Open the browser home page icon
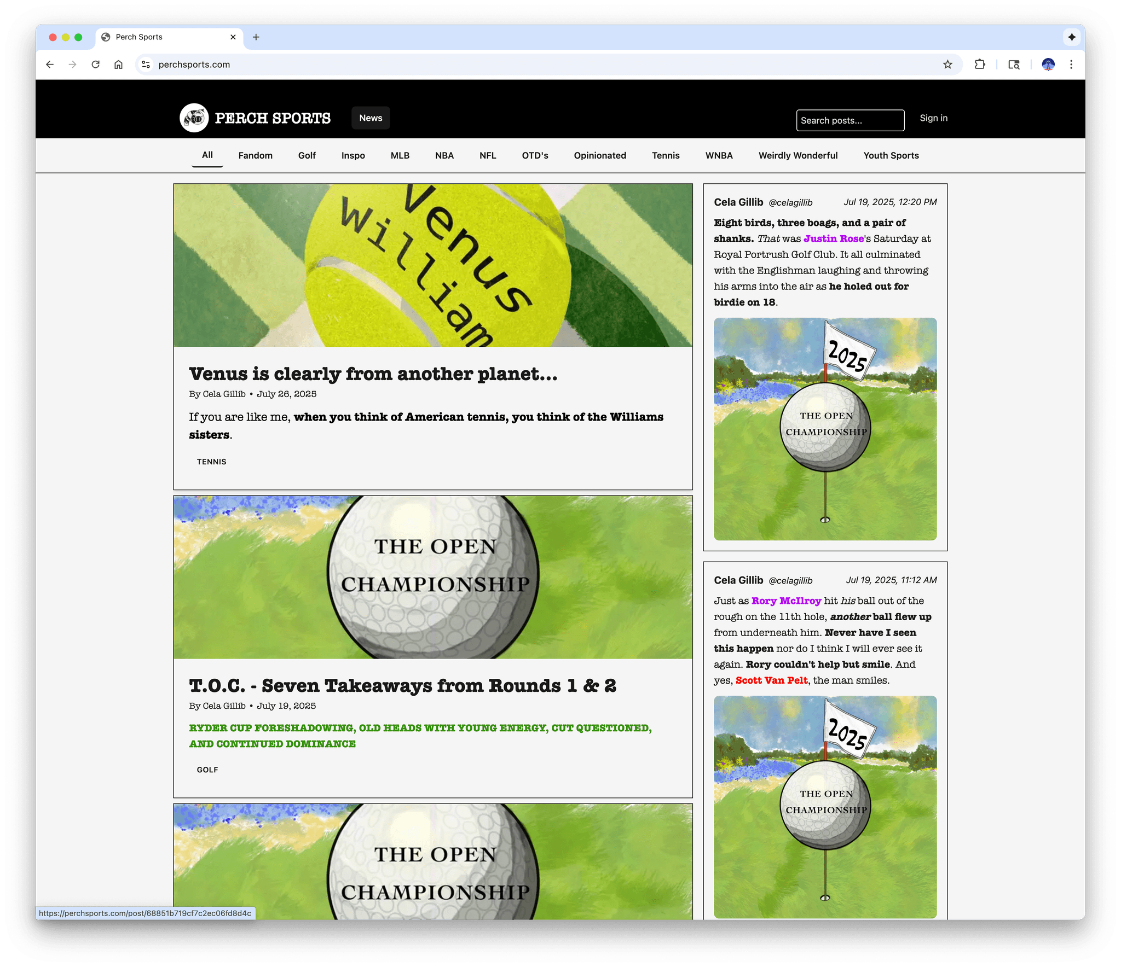 [x=118, y=65]
